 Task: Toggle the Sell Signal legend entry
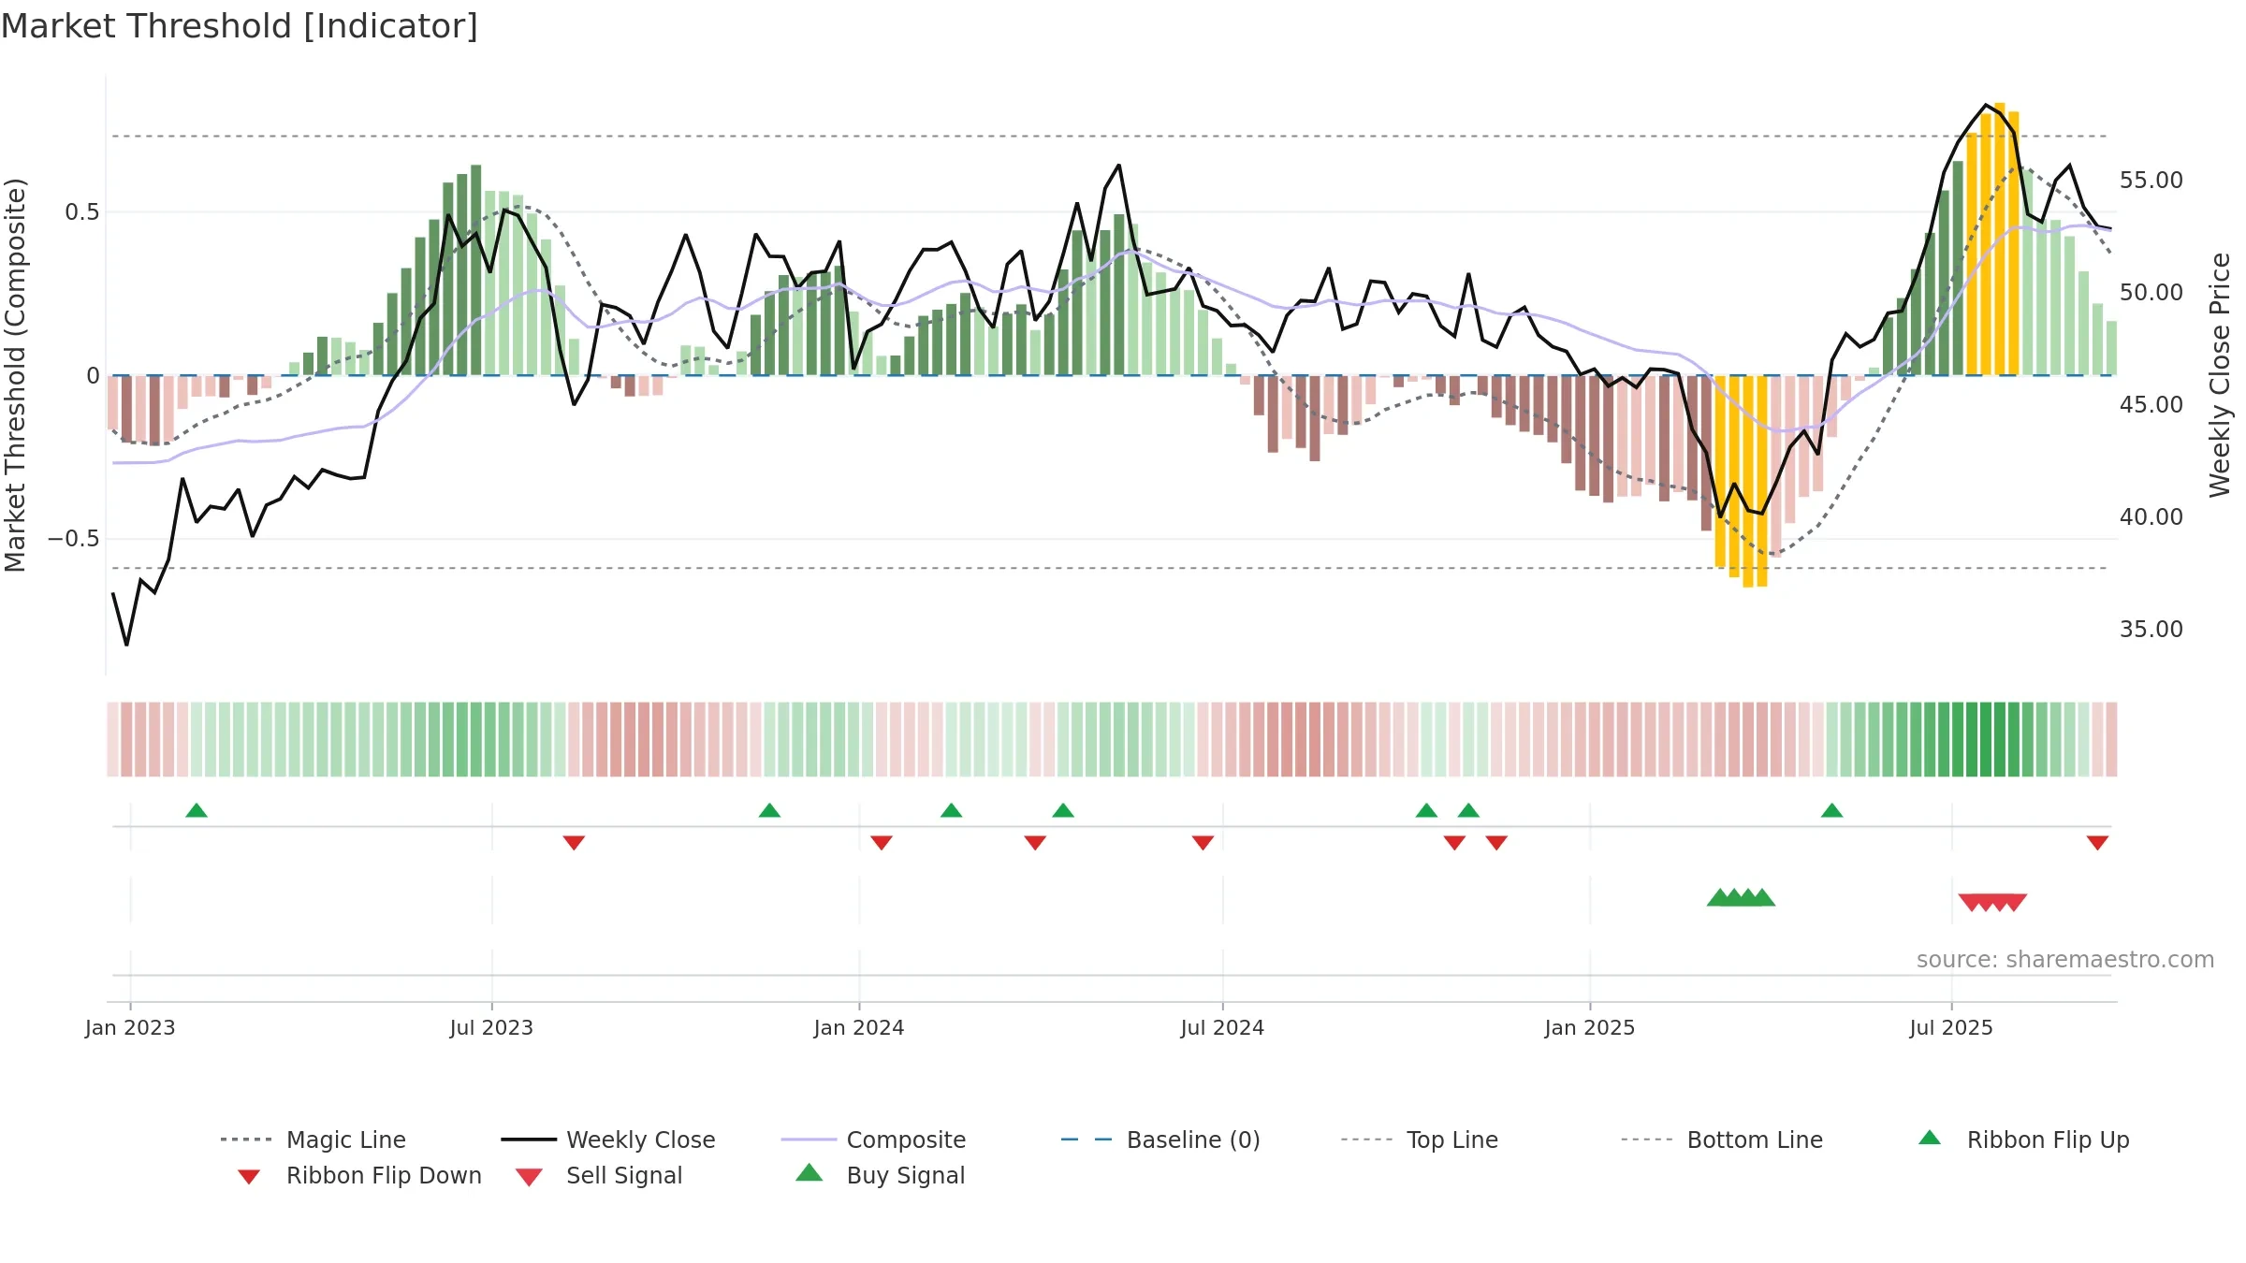[x=599, y=1175]
